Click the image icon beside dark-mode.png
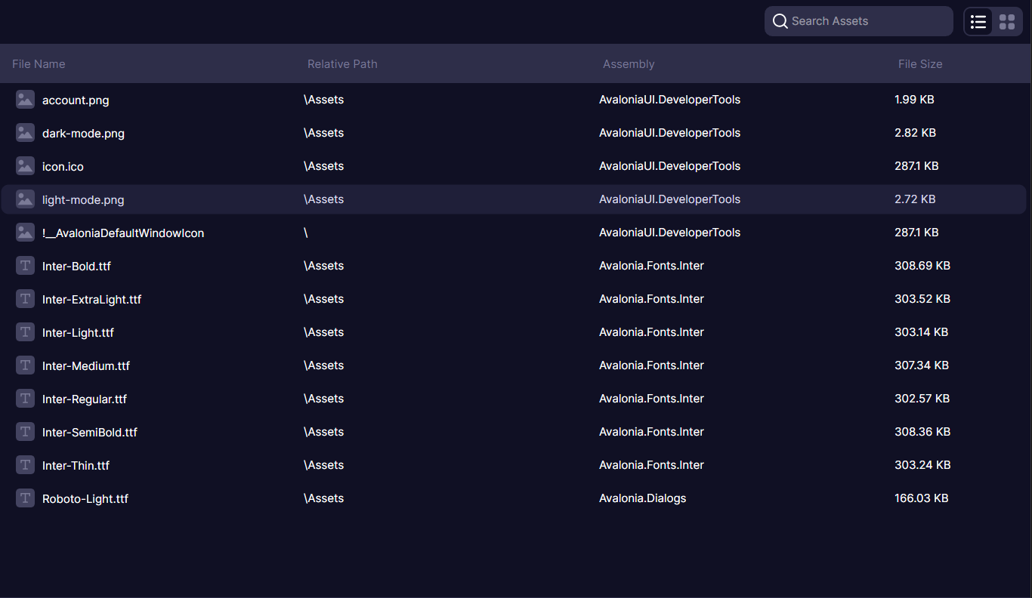This screenshot has width=1032, height=598. [25, 132]
